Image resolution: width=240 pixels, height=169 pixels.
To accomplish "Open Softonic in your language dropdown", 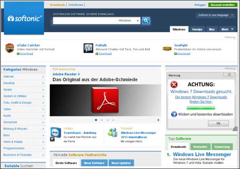I will point(216,15).
